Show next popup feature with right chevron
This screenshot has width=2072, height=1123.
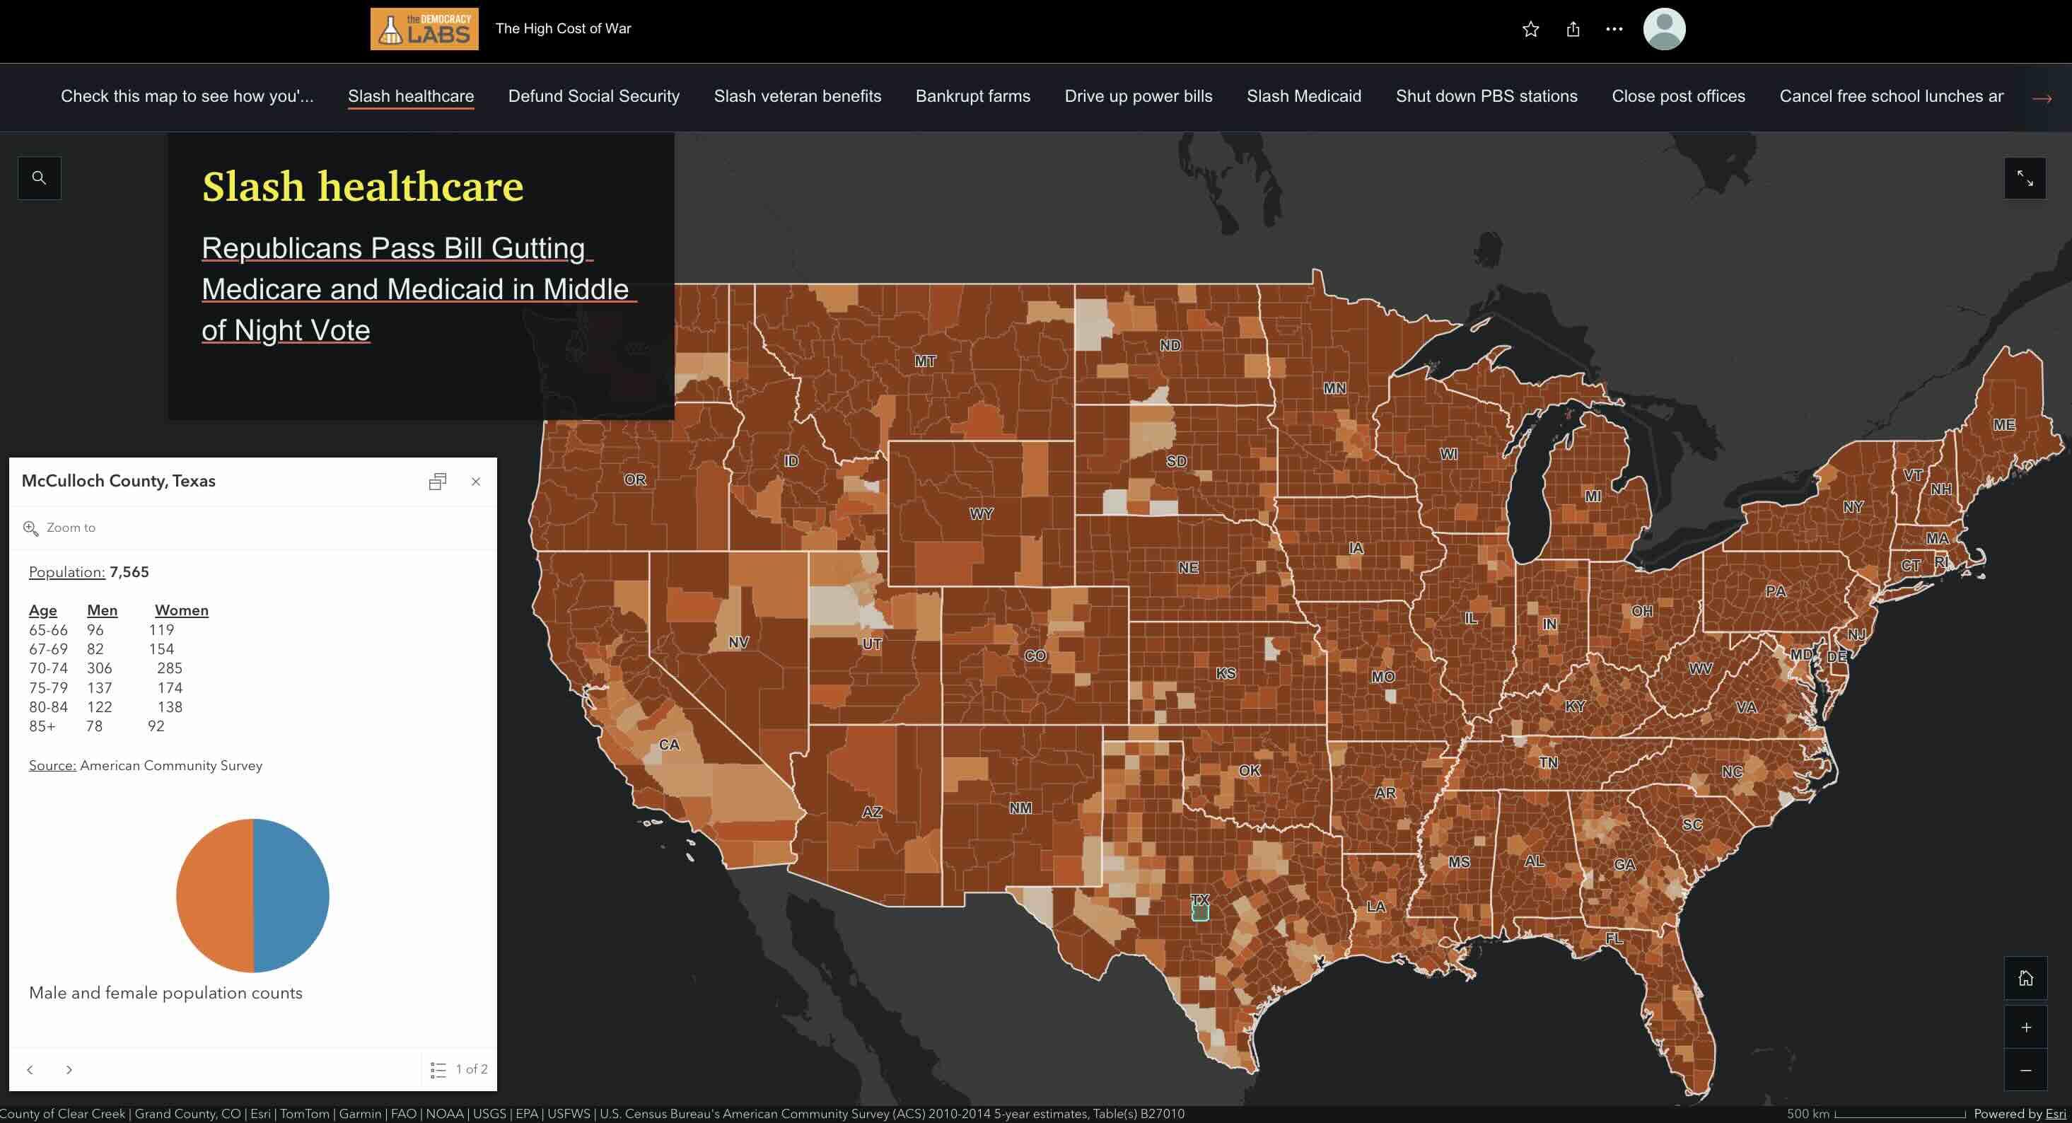point(69,1069)
